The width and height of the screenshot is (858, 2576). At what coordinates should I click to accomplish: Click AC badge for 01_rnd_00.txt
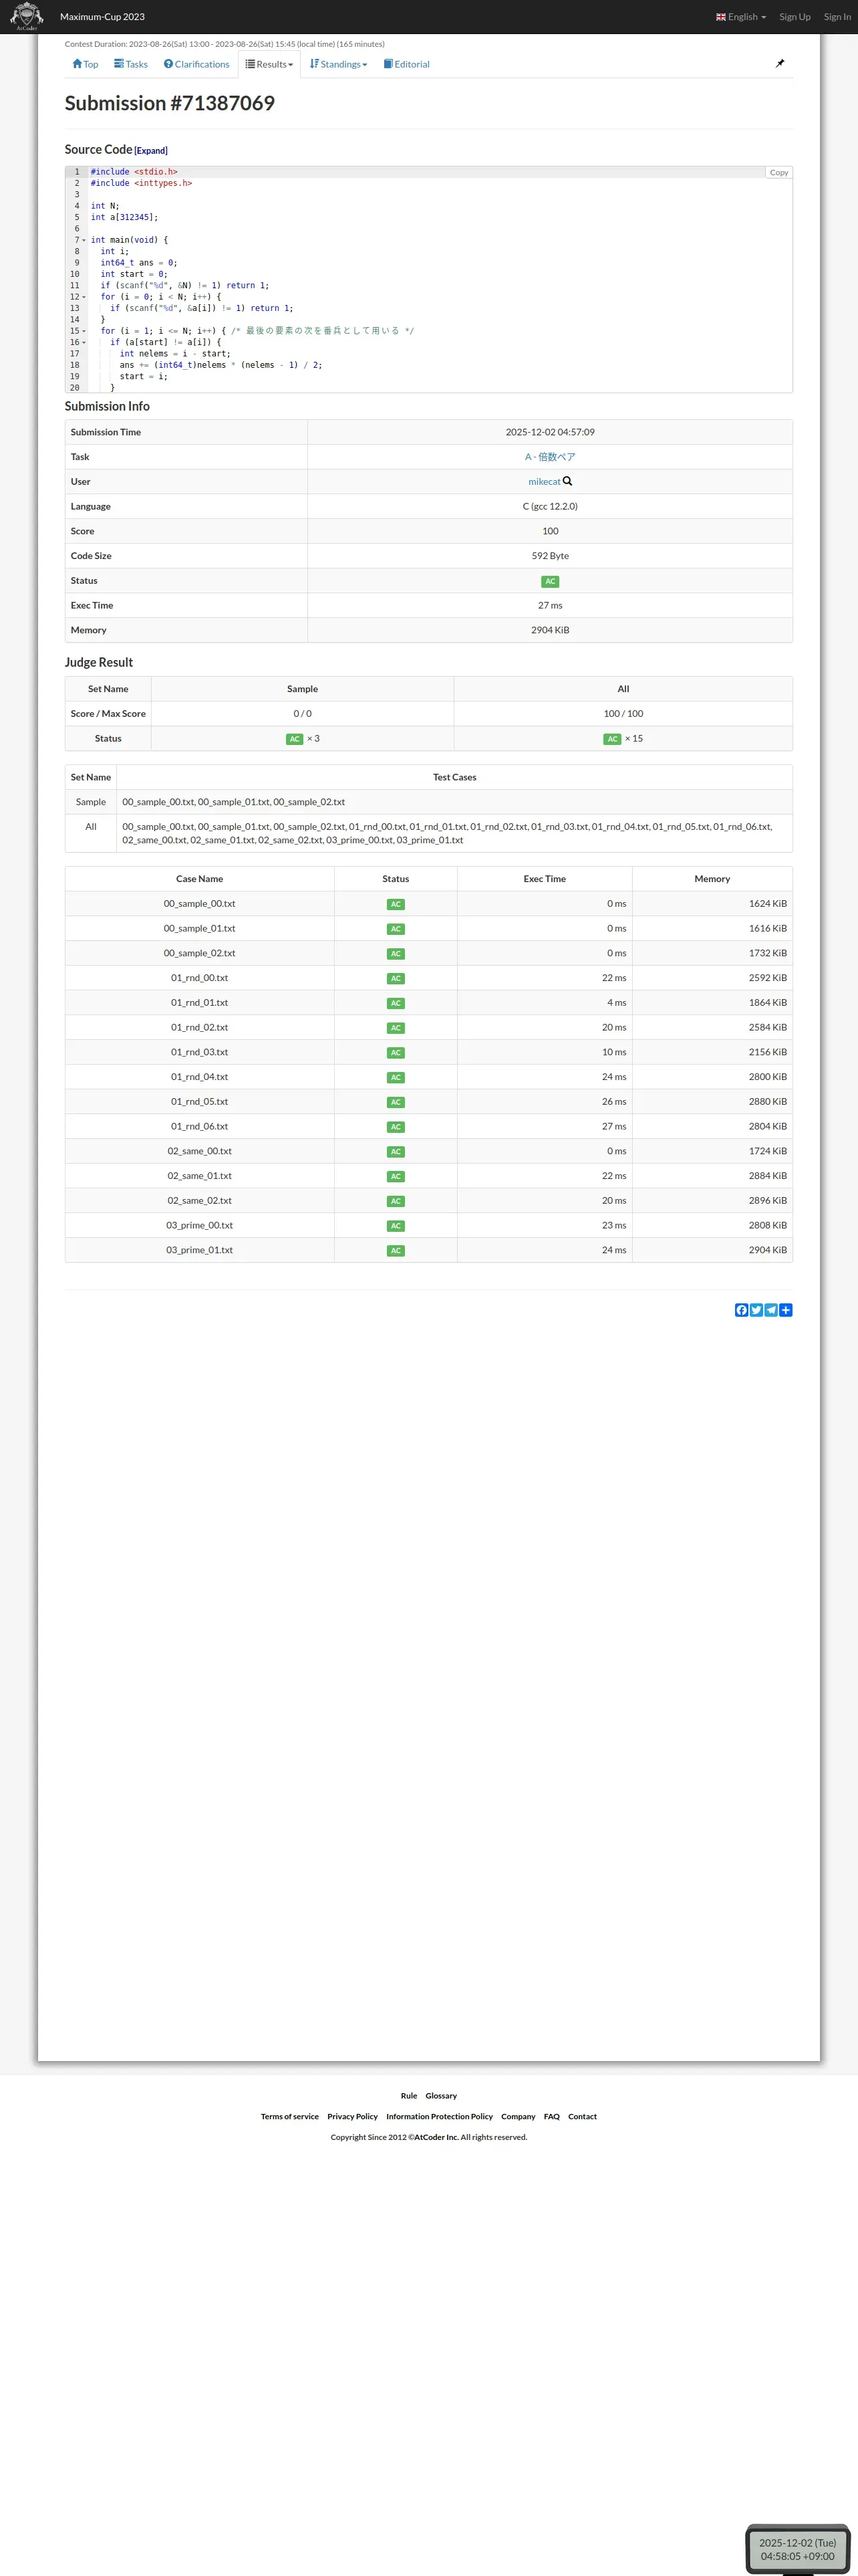(396, 978)
